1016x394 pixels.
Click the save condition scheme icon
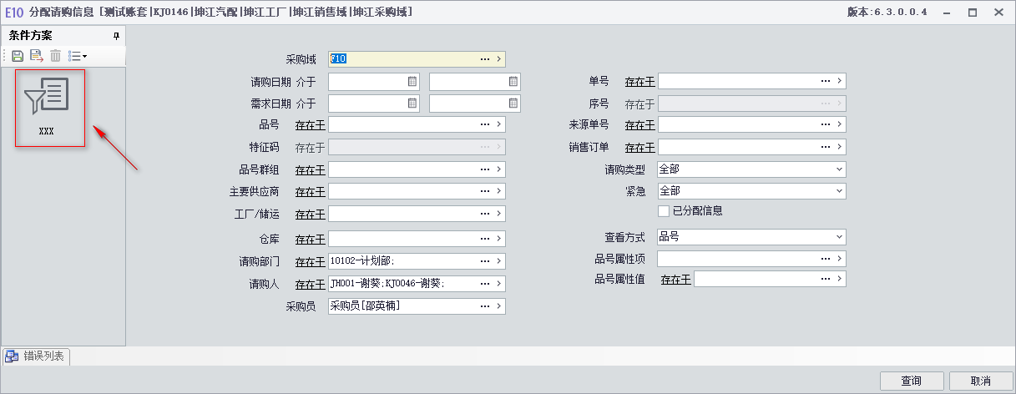(18, 56)
